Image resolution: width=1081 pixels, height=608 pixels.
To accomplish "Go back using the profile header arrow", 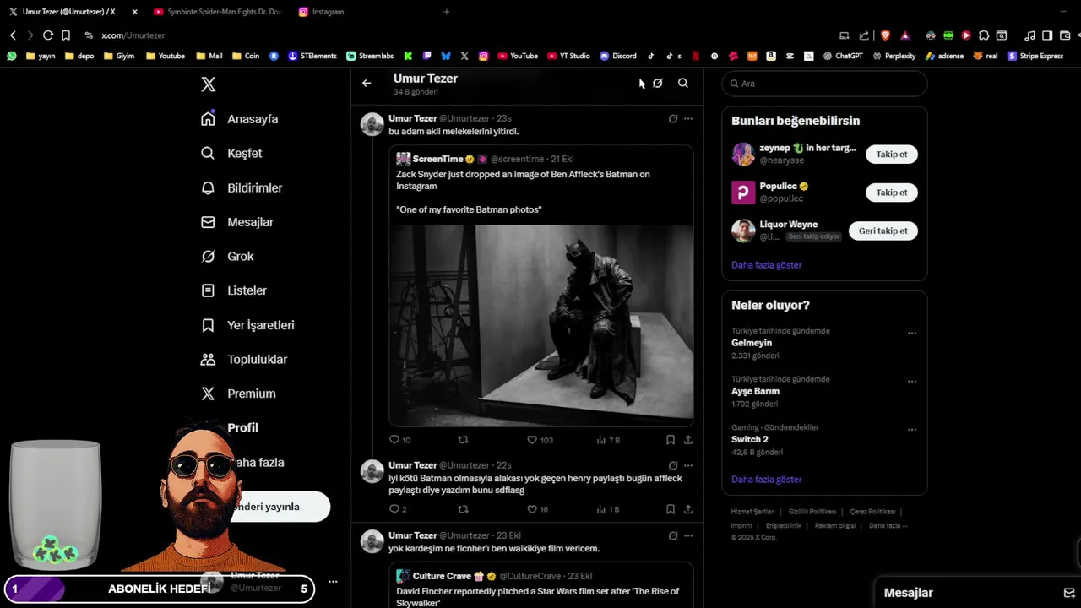I will tap(367, 83).
